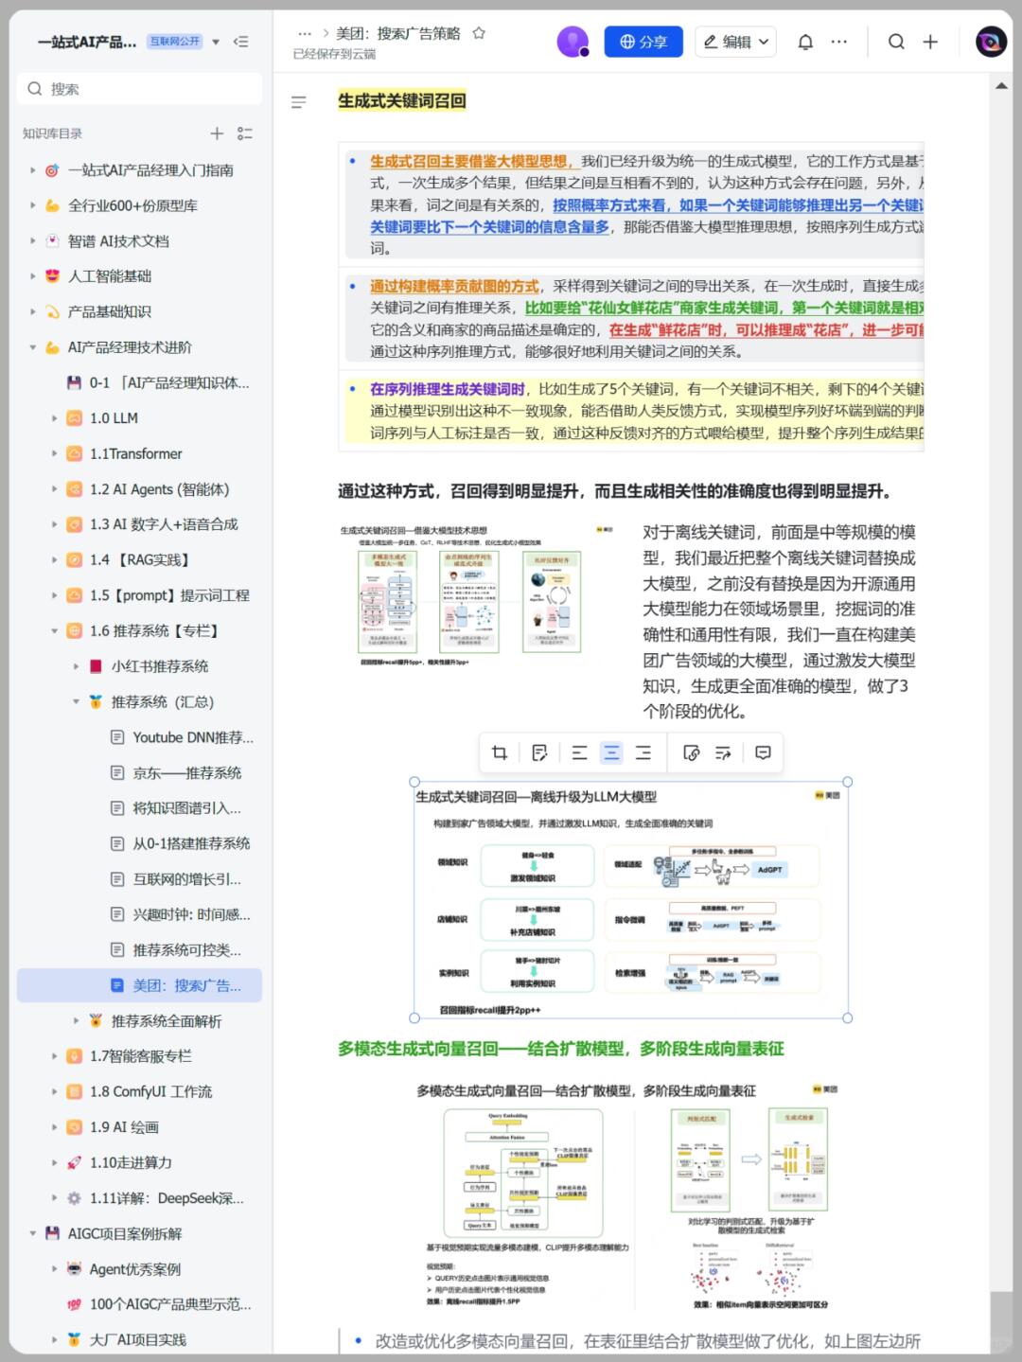
Task: Open the notifications bell
Action: pos(805,42)
